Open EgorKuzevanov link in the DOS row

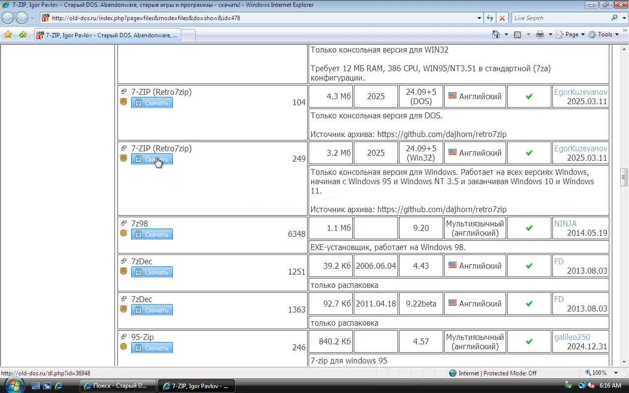click(x=581, y=92)
